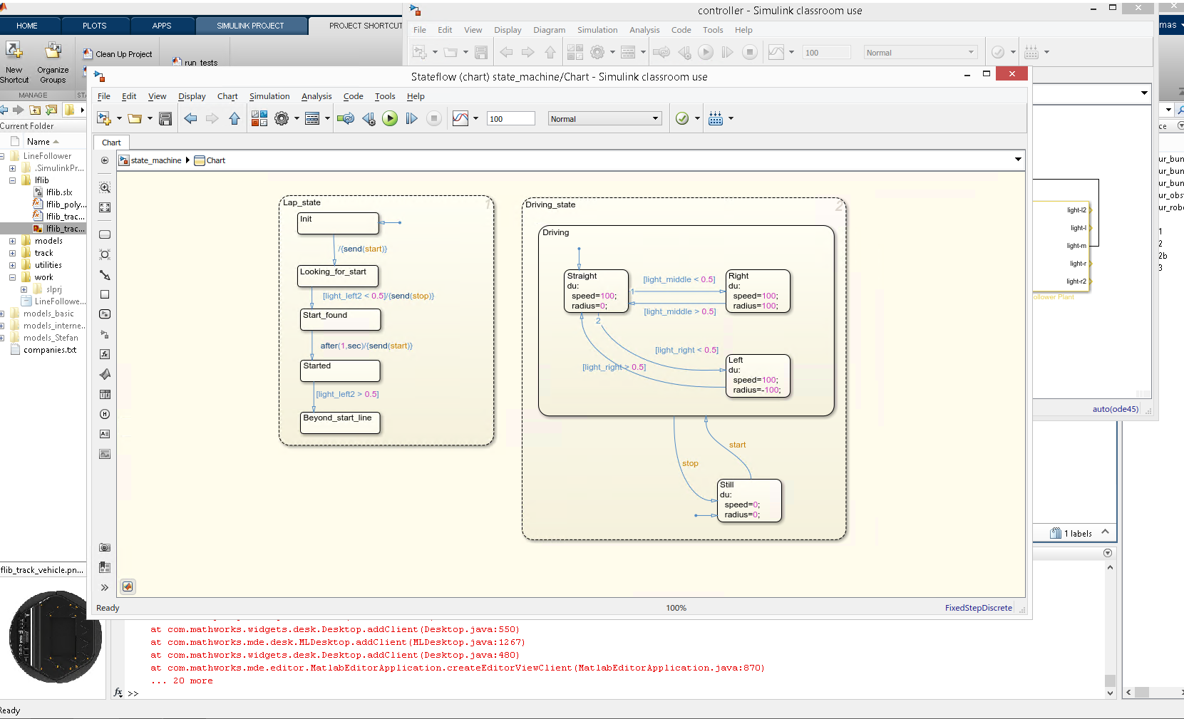Open Simulation menu in Stateflow window
This screenshot has width=1184, height=719.
[x=269, y=96]
